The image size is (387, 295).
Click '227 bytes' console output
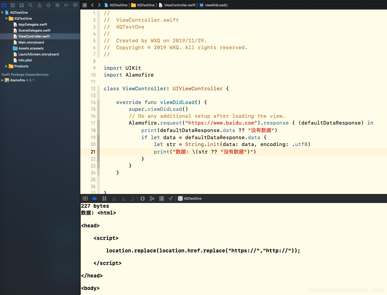tap(95, 206)
